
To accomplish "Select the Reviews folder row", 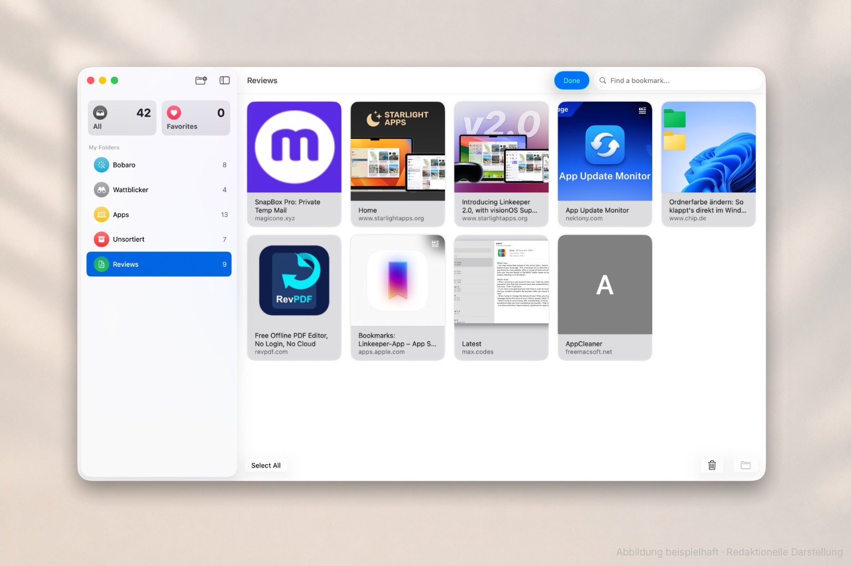I will (159, 264).
